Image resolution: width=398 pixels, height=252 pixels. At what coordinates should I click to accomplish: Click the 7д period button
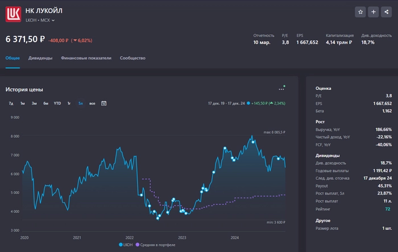[x=11, y=104]
